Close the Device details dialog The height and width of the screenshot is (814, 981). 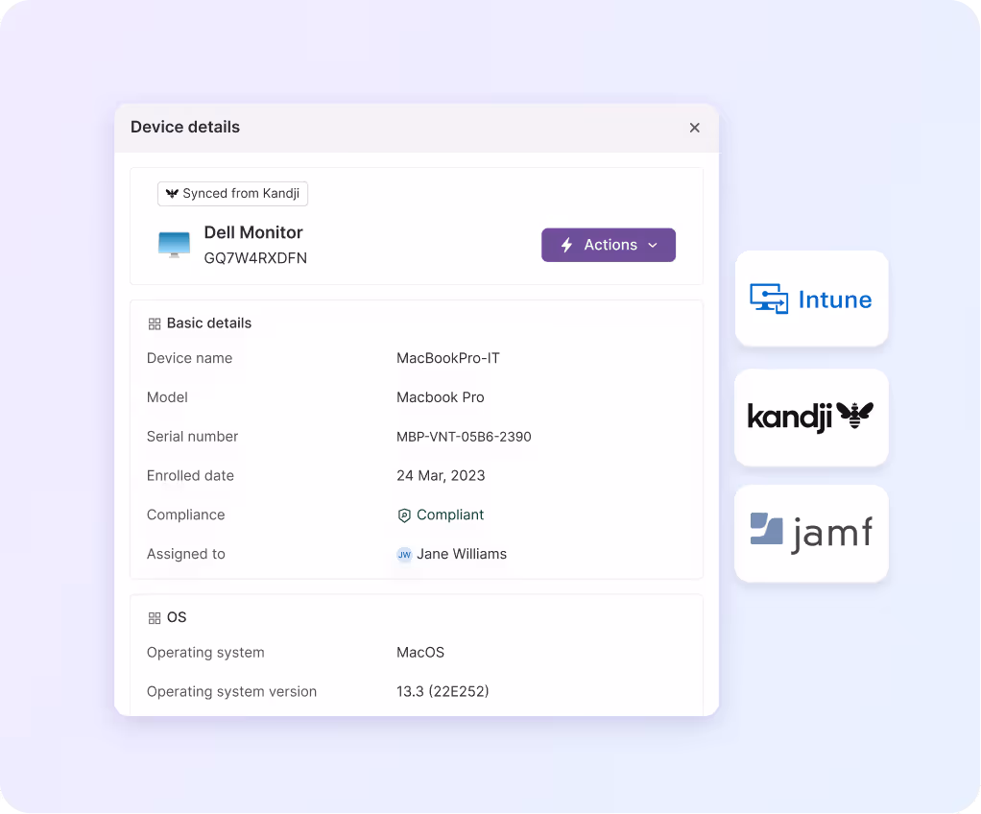pos(694,128)
